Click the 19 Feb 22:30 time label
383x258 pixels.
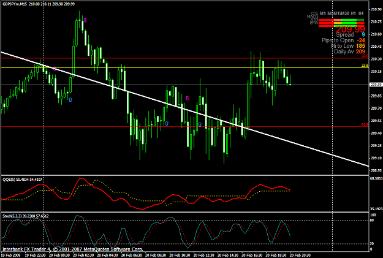click(x=35, y=255)
